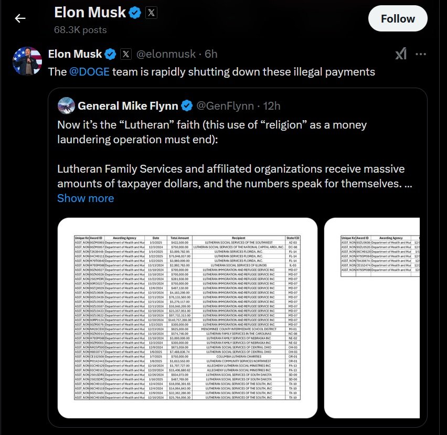Click the blue verified badge in header

click(x=135, y=13)
